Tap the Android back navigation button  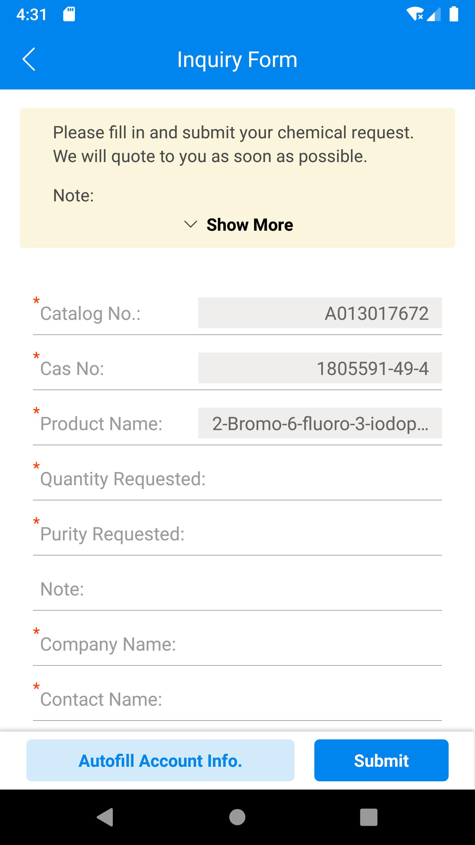(x=105, y=817)
